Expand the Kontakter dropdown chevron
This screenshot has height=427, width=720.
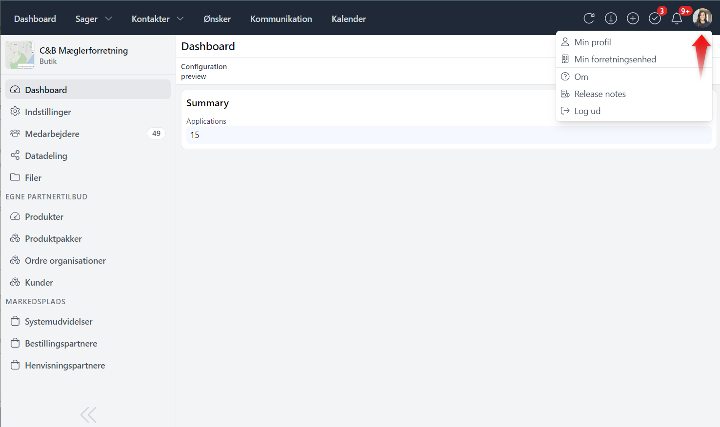coord(180,19)
